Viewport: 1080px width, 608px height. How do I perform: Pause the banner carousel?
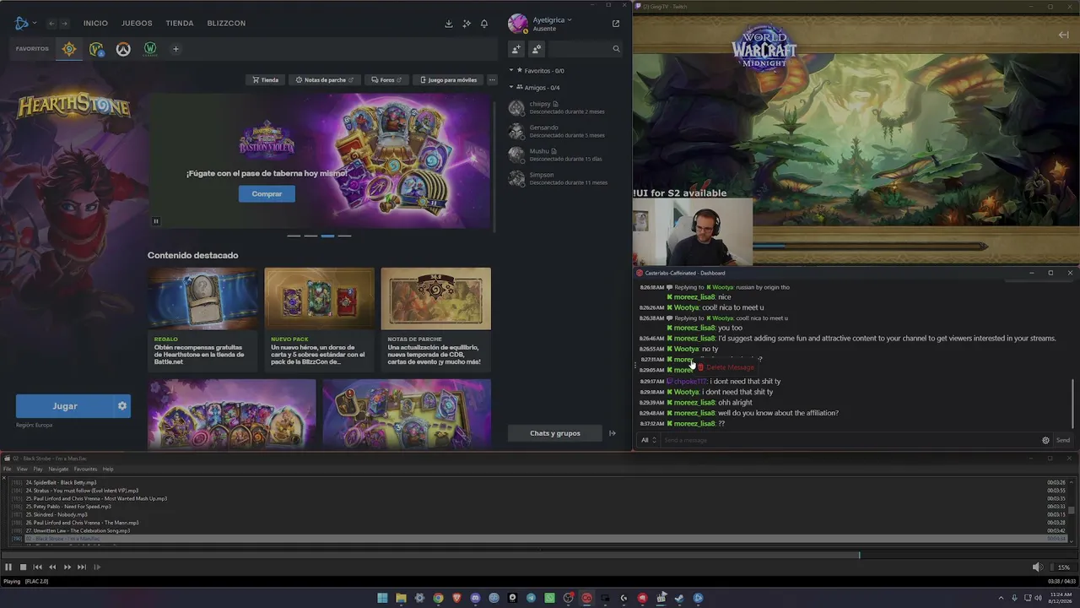(155, 221)
